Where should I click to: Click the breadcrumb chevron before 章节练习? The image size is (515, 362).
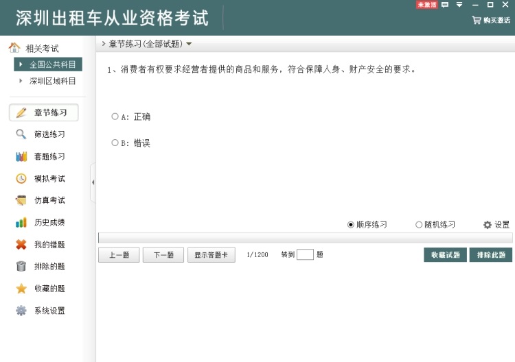(x=104, y=43)
